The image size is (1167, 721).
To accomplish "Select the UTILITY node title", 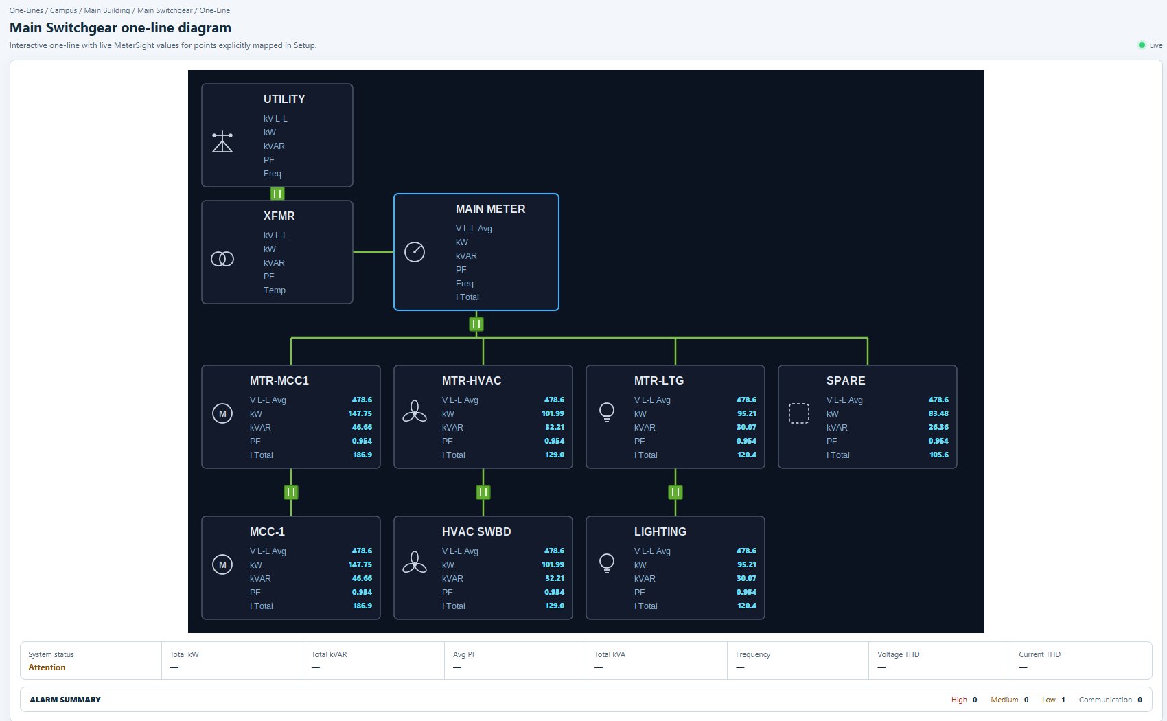I will click(284, 99).
